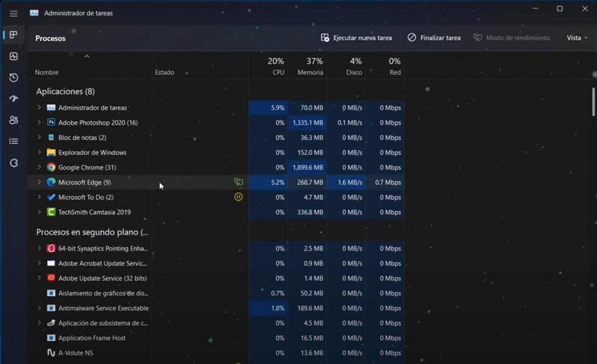Collapse Adobe Photoshop 2020 child processes
The image size is (597, 364).
point(39,122)
